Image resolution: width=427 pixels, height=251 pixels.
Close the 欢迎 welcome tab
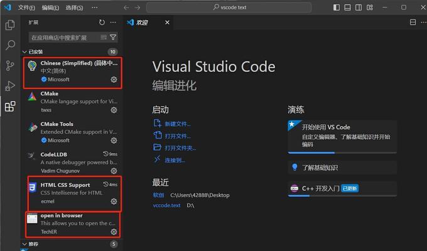167,23
